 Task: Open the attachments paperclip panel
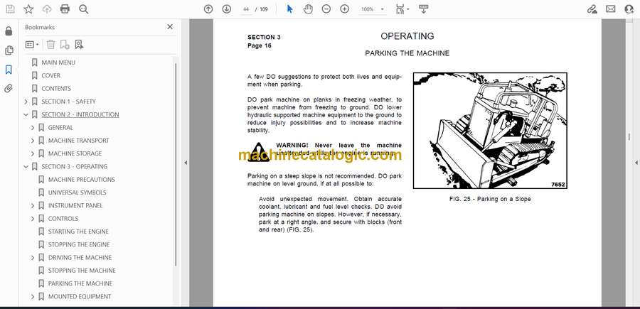click(9, 89)
